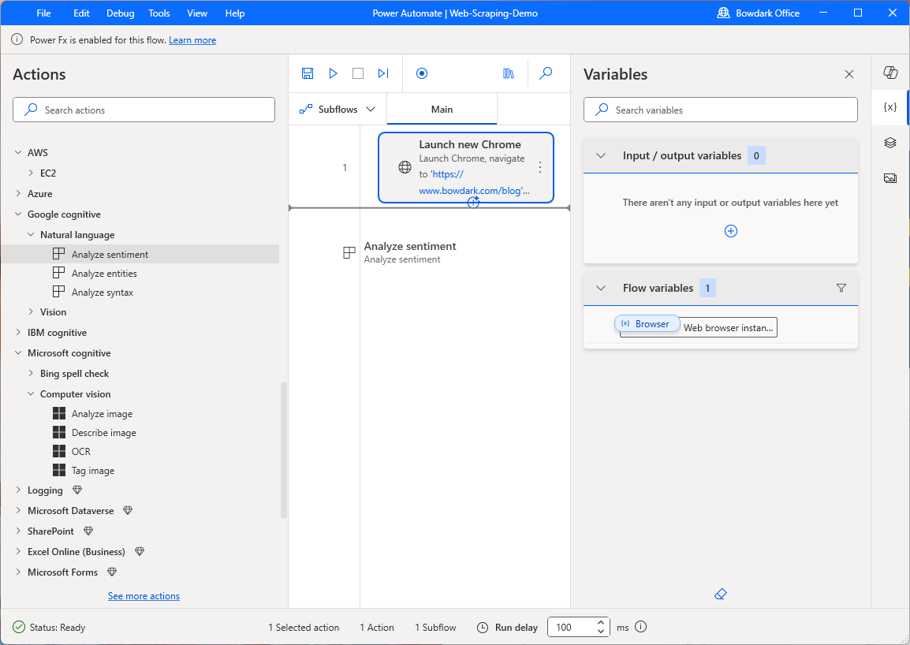This screenshot has height=645, width=910.
Task: Click the Run delay info icon
Action: tap(641, 627)
